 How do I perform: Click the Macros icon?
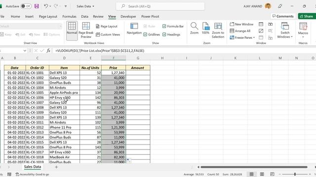point(303,27)
